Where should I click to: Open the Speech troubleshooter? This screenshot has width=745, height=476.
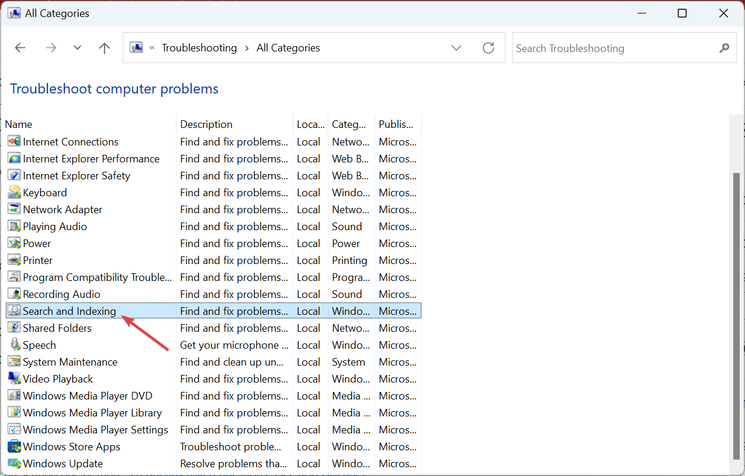[39, 345]
